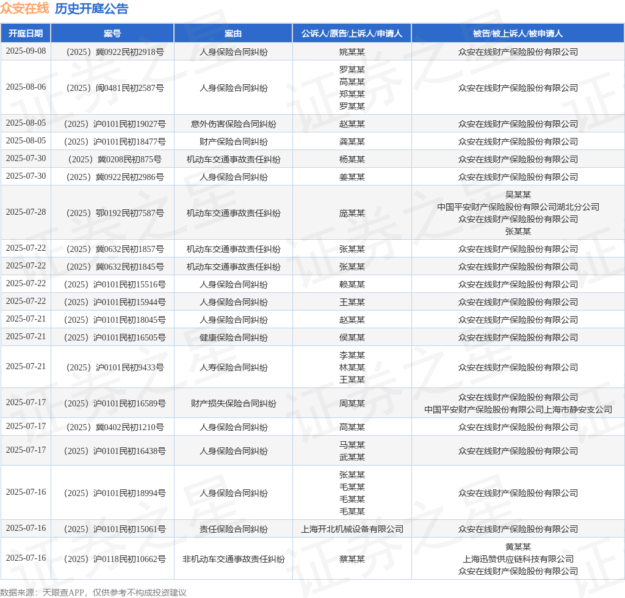Select the 案号 column header
The image size is (625, 598).
coord(112,34)
